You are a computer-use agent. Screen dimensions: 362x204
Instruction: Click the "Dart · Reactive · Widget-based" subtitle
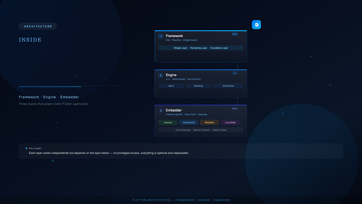[x=182, y=40]
